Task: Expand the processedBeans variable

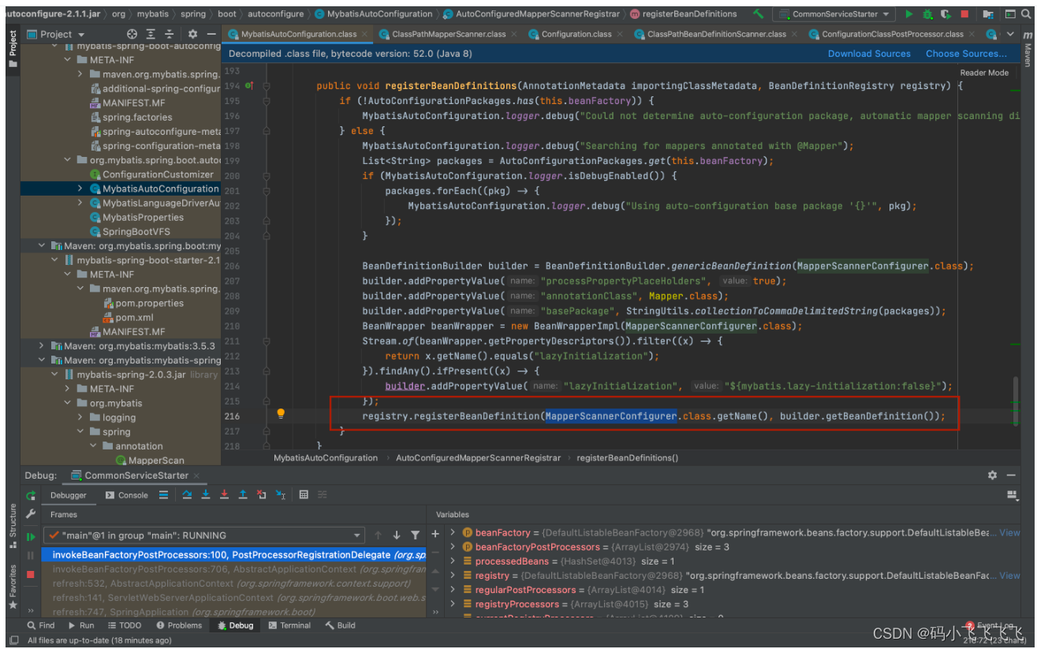Action: click(x=453, y=561)
